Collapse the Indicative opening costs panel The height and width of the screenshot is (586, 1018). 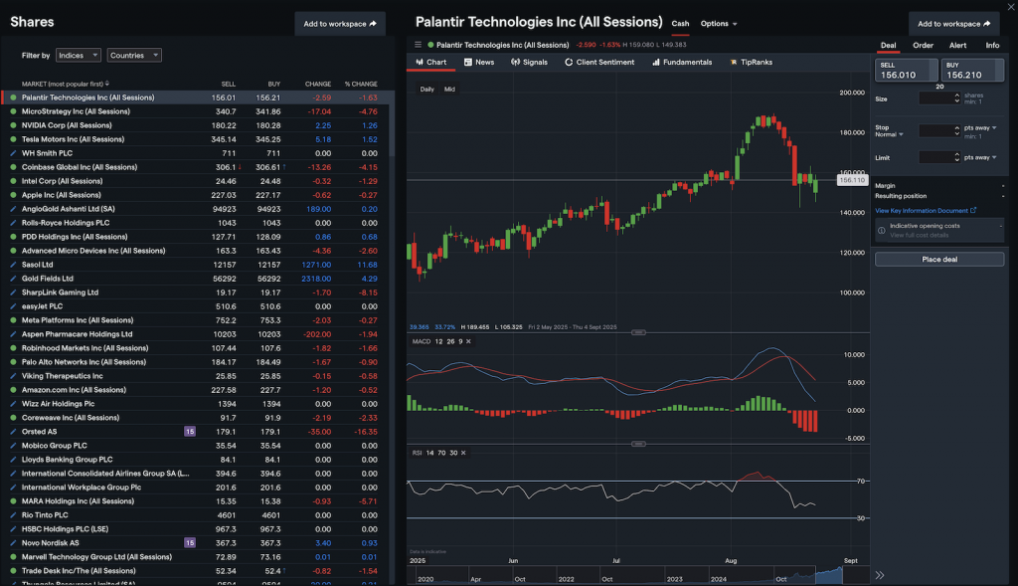pos(1001,225)
